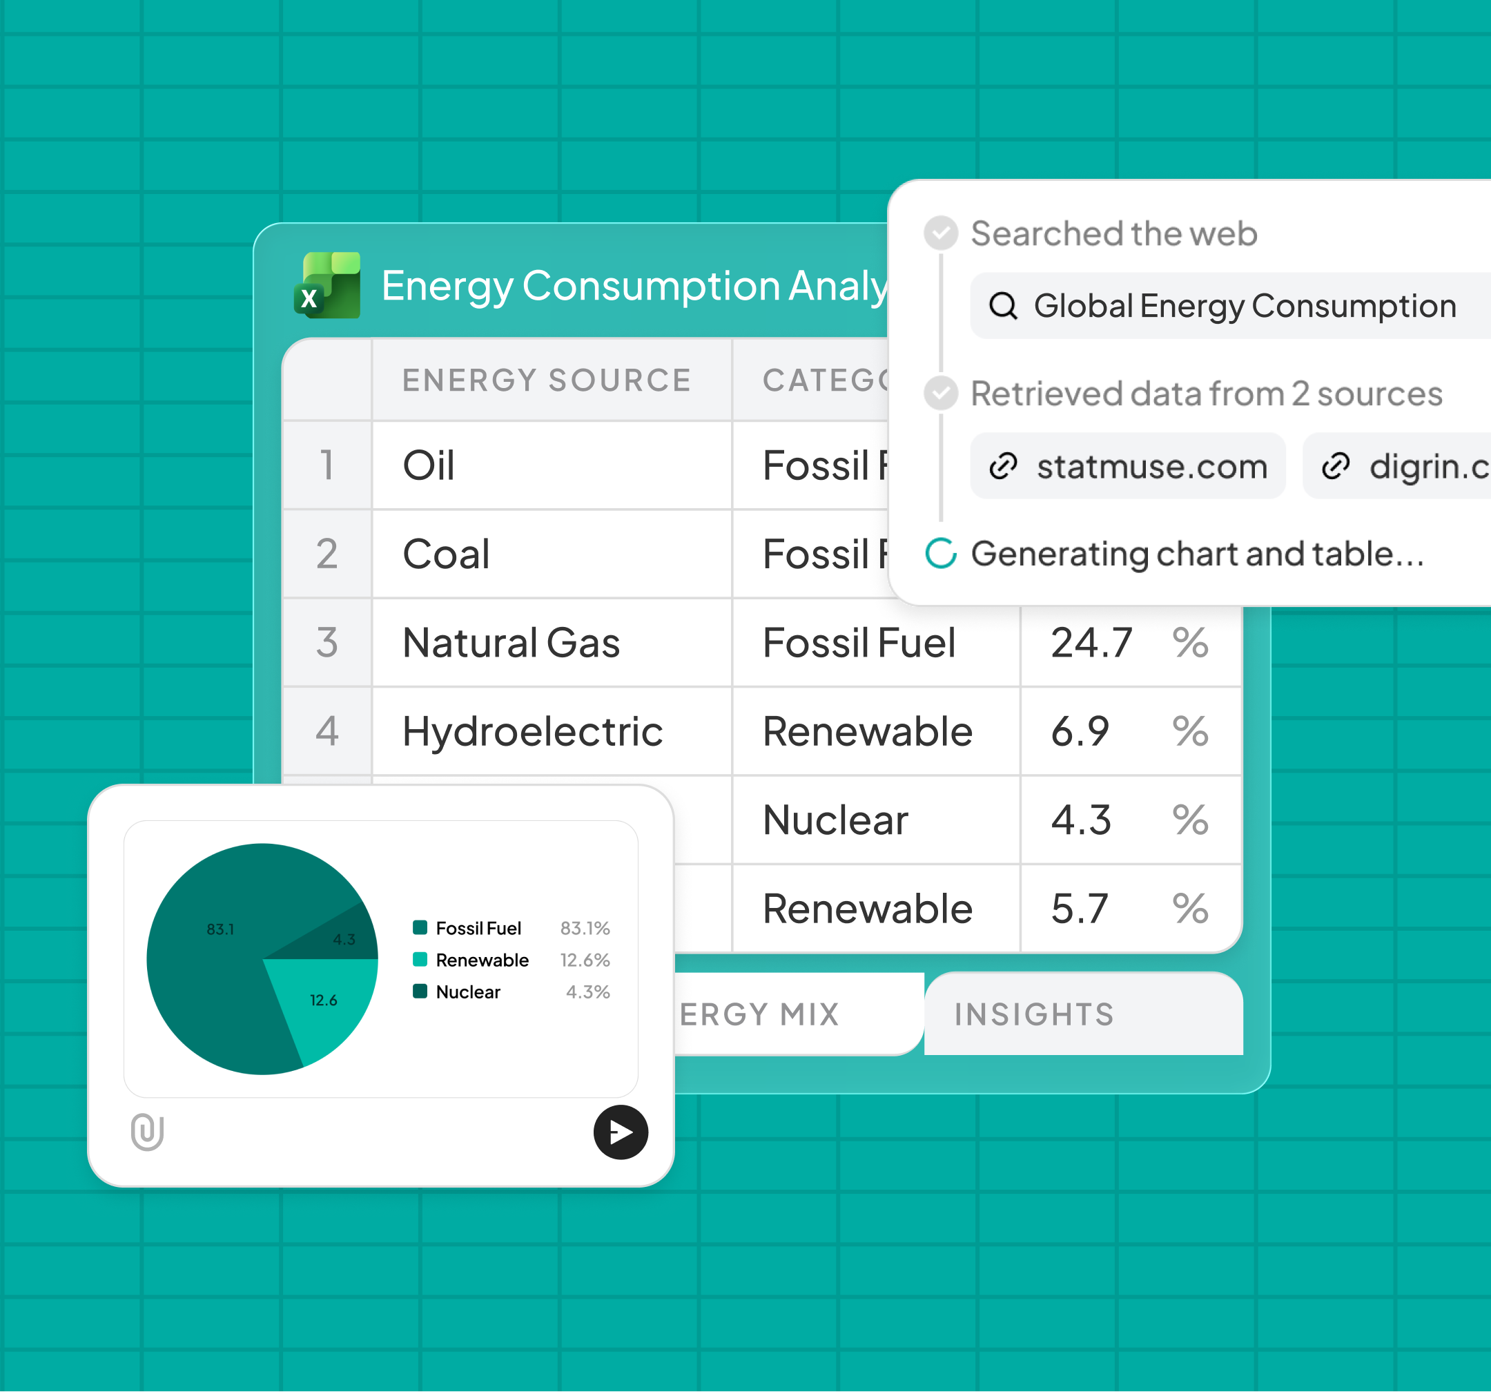Click the Renewable legend color square
This screenshot has width=1491, height=1392.
point(420,959)
